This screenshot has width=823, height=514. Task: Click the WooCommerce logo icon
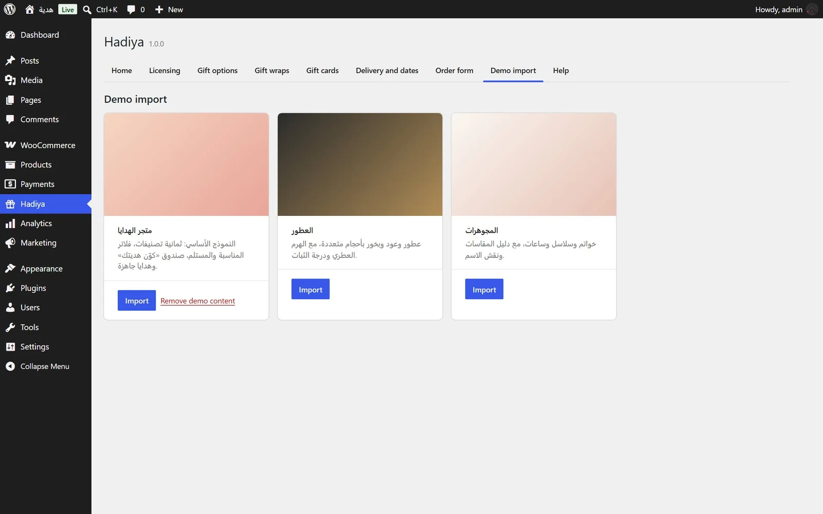(x=10, y=145)
